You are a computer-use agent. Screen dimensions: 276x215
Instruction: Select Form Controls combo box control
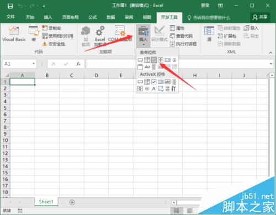pyautogui.click(x=147, y=60)
